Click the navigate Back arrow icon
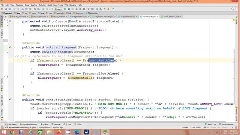This screenshot has height=135, width=240. click(x=43, y=9)
